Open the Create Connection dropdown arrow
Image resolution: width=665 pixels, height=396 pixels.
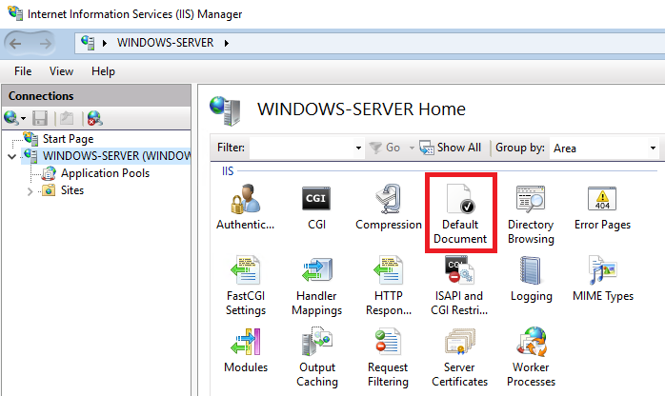pyautogui.click(x=23, y=119)
